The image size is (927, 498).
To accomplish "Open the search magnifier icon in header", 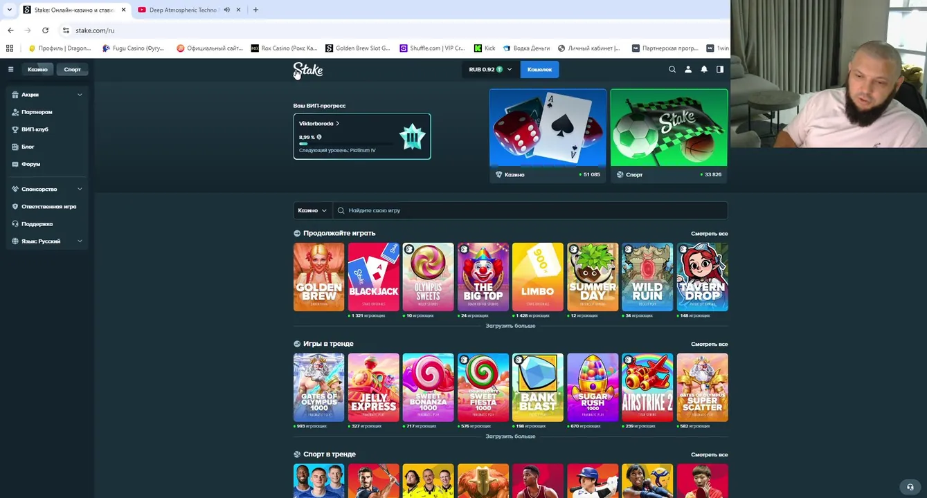I will pos(672,69).
